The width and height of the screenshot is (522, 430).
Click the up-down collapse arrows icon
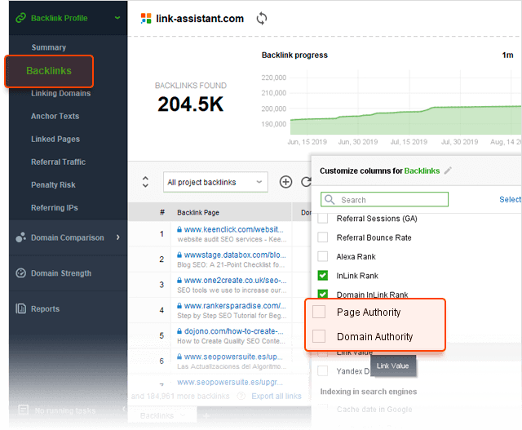145,182
